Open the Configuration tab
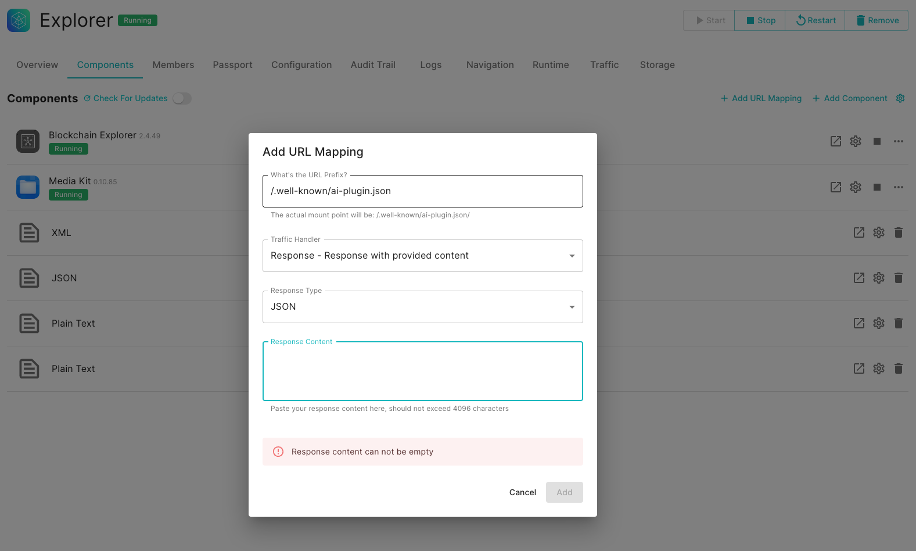This screenshot has width=916, height=551. click(301, 65)
